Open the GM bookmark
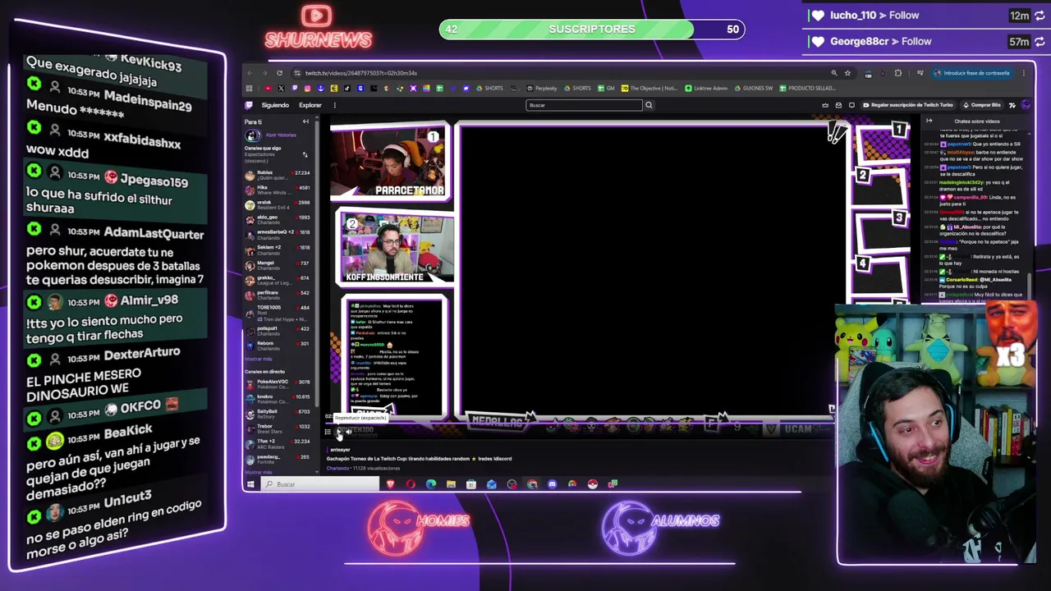This screenshot has width=1051, height=591. point(606,88)
